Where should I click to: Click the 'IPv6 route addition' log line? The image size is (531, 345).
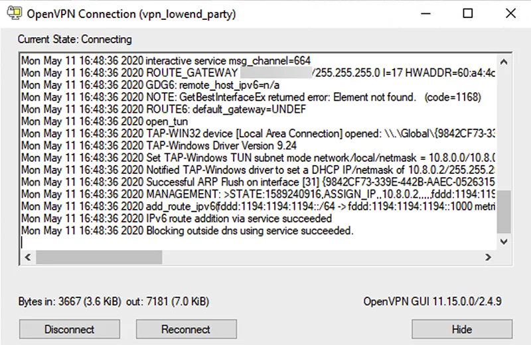point(177,219)
